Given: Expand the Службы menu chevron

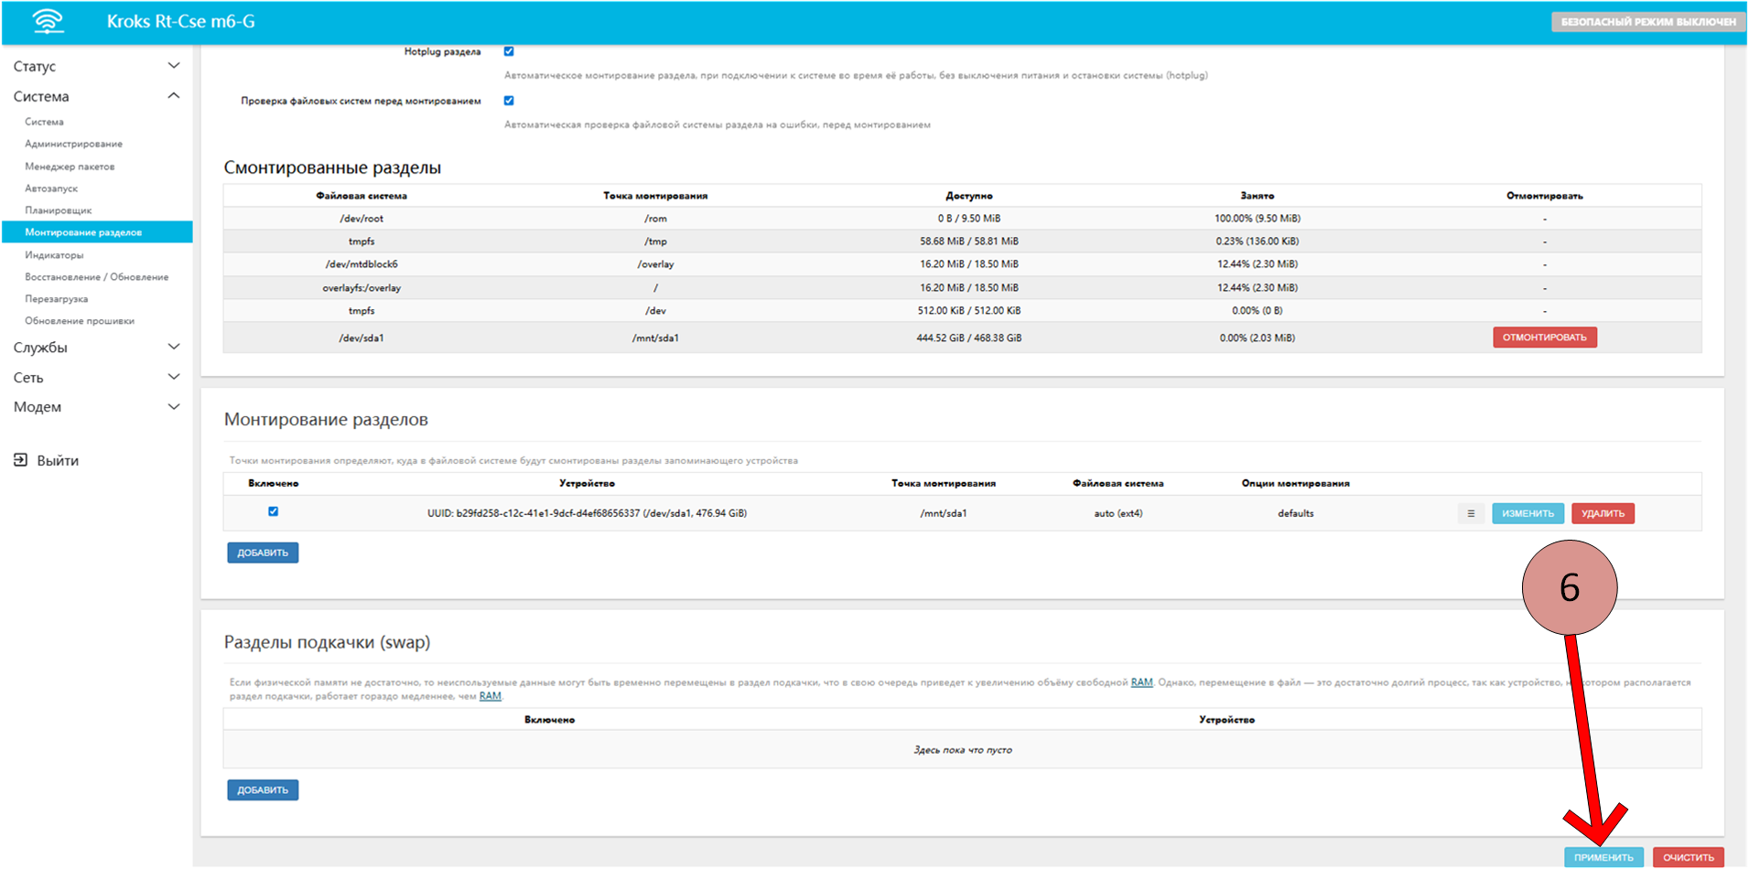Looking at the screenshot, I should 173,348.
